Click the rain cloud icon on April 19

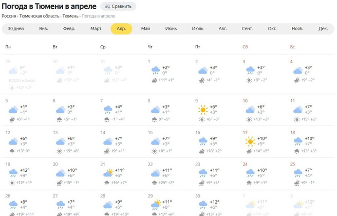coord(13,173)
